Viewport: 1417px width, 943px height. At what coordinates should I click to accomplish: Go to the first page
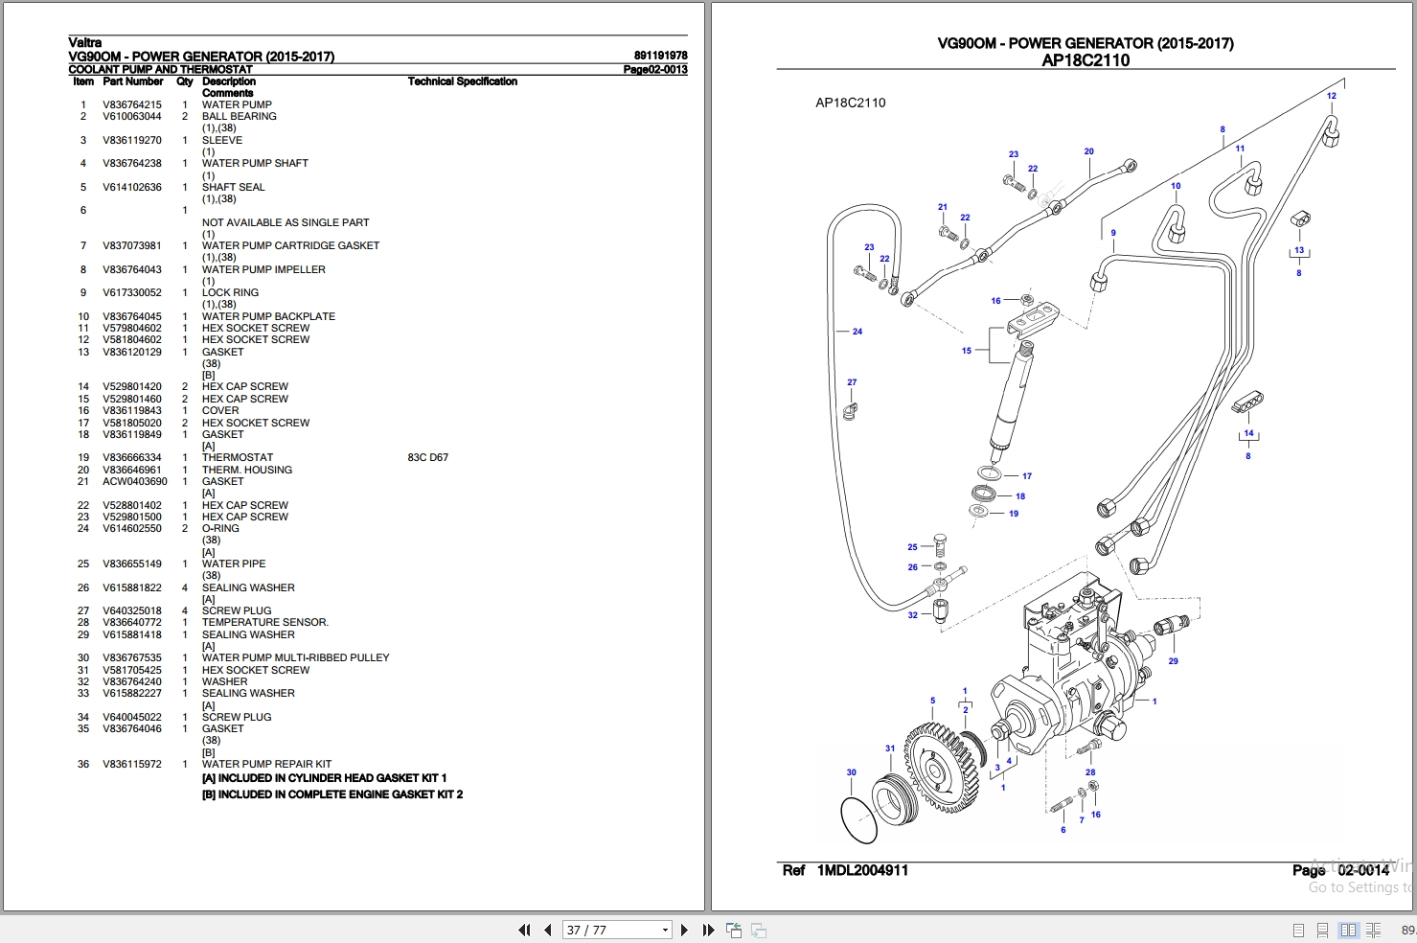click(x=524, y=930)
